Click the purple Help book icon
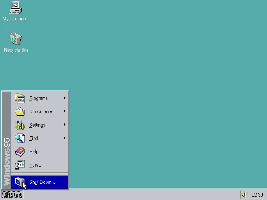This screenshot has height=200, width=267. pyautogui.click(x=20, y=152)
